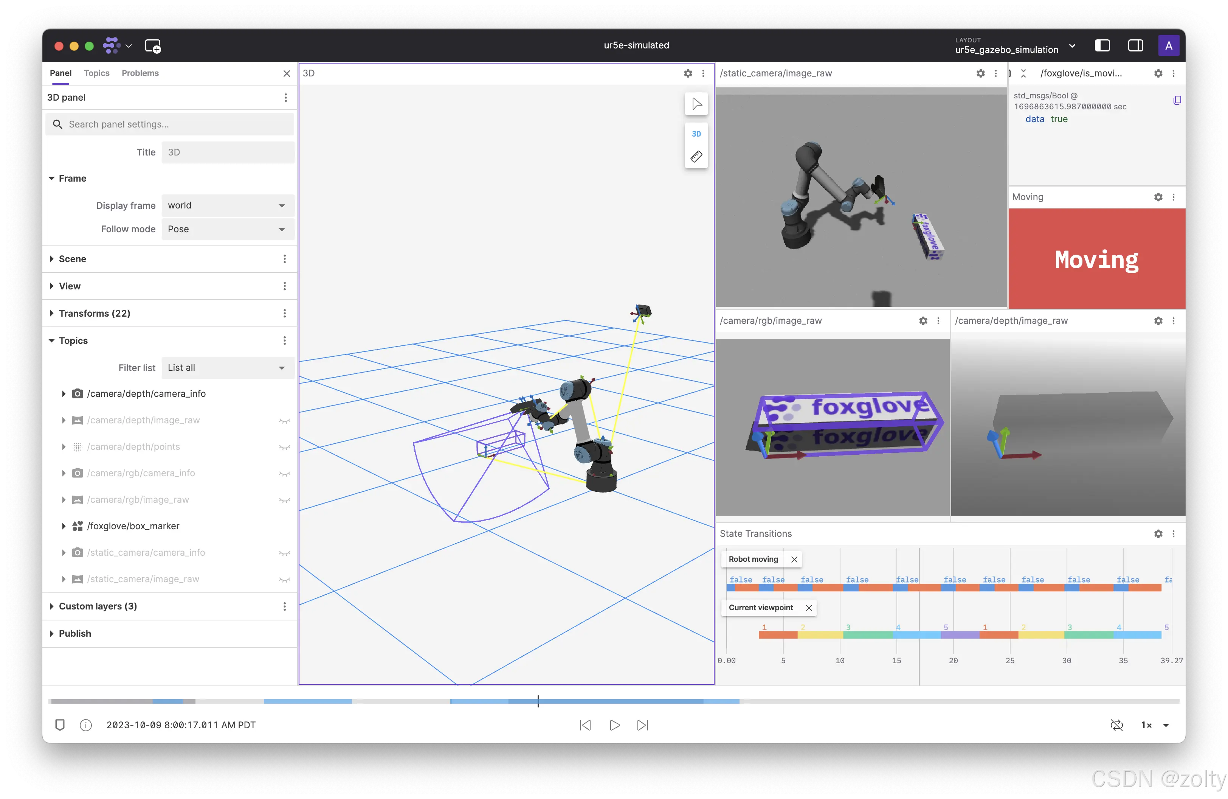Copy message icon in is_moving panel
The image size is (1228, 799).
pos(1177,100)
